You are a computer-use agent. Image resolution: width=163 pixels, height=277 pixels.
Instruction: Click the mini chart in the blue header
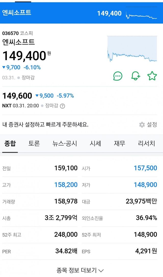(x=142, y=14)
